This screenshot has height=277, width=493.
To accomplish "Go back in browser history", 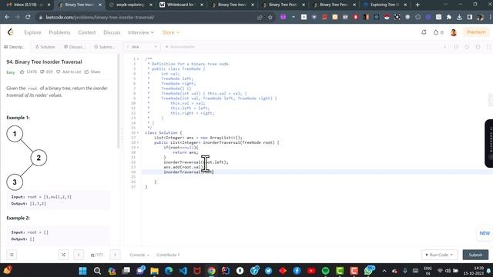I will (x=7, y=17).
